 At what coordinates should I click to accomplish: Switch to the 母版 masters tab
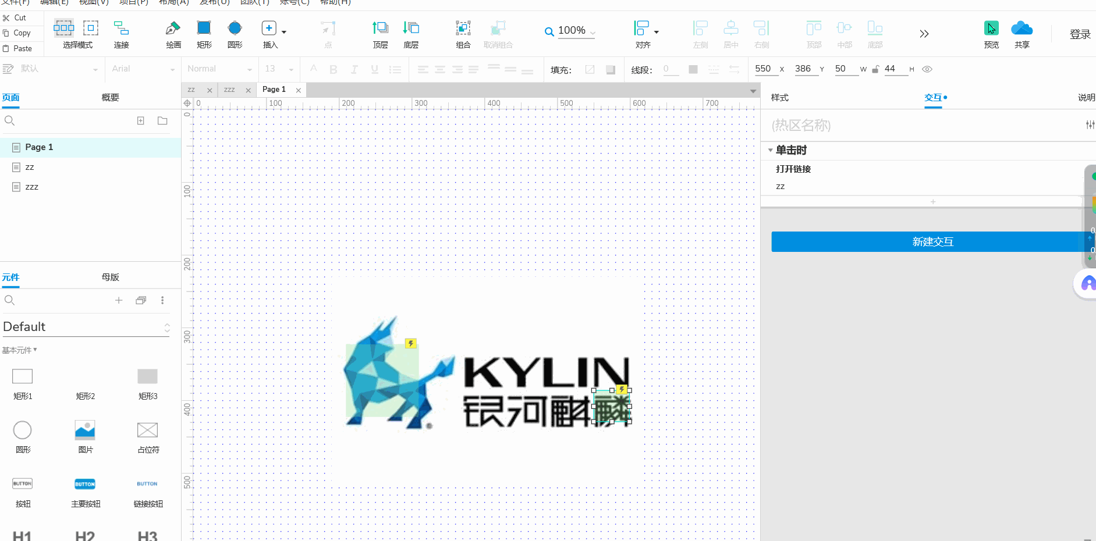click(110, 277)
